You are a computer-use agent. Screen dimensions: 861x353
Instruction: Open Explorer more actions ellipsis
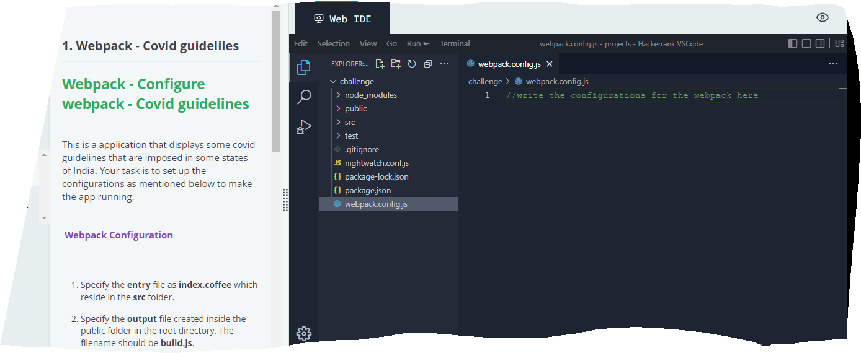pos(444,64)
